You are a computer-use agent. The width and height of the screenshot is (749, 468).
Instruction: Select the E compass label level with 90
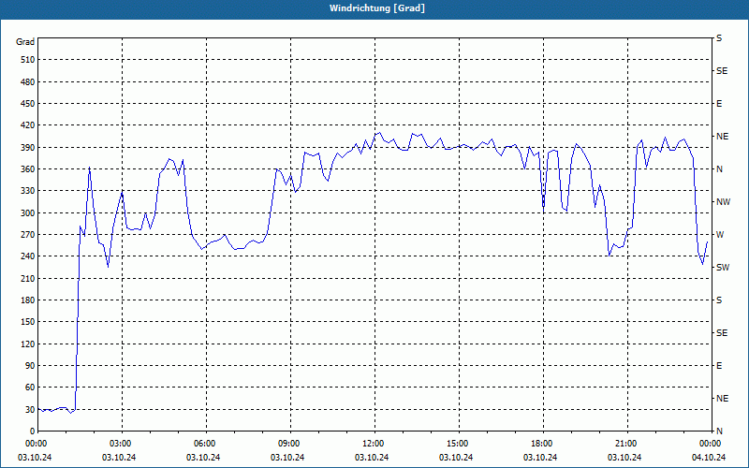pos(719,366)
